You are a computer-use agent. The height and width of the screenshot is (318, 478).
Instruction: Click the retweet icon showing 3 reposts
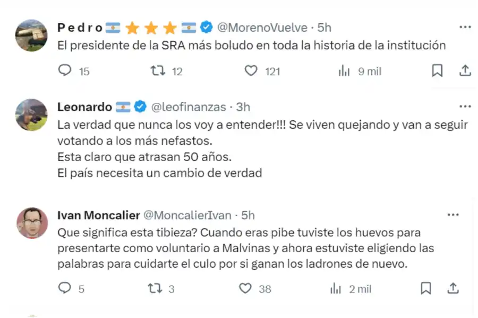[156, 288]
